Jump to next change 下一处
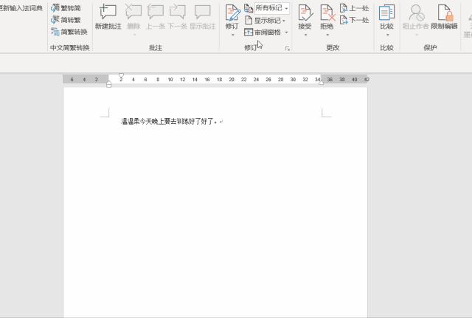Image resolution: width=472 pixels, height=318 pixels. [354, 20]
